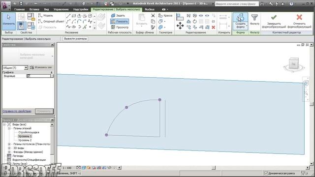Click the properties palette toggle icon
The width and height of the screenshot is (315, 177).
click(21, 26)
